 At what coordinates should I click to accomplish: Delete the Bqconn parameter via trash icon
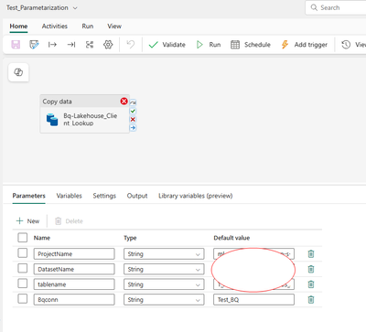coord(311,299)
